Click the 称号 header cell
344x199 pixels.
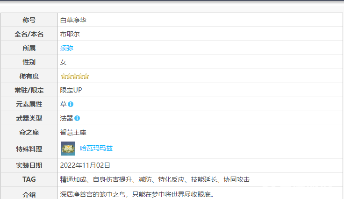pos(29,20)
